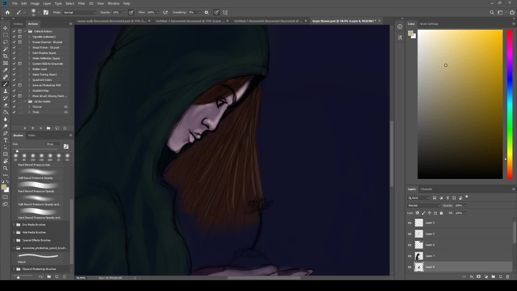
Task: Select the Eyedropper tool
Action: point(5,70)
